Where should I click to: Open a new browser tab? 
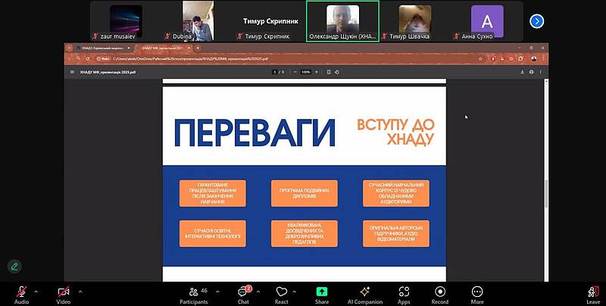pos(198,48)
